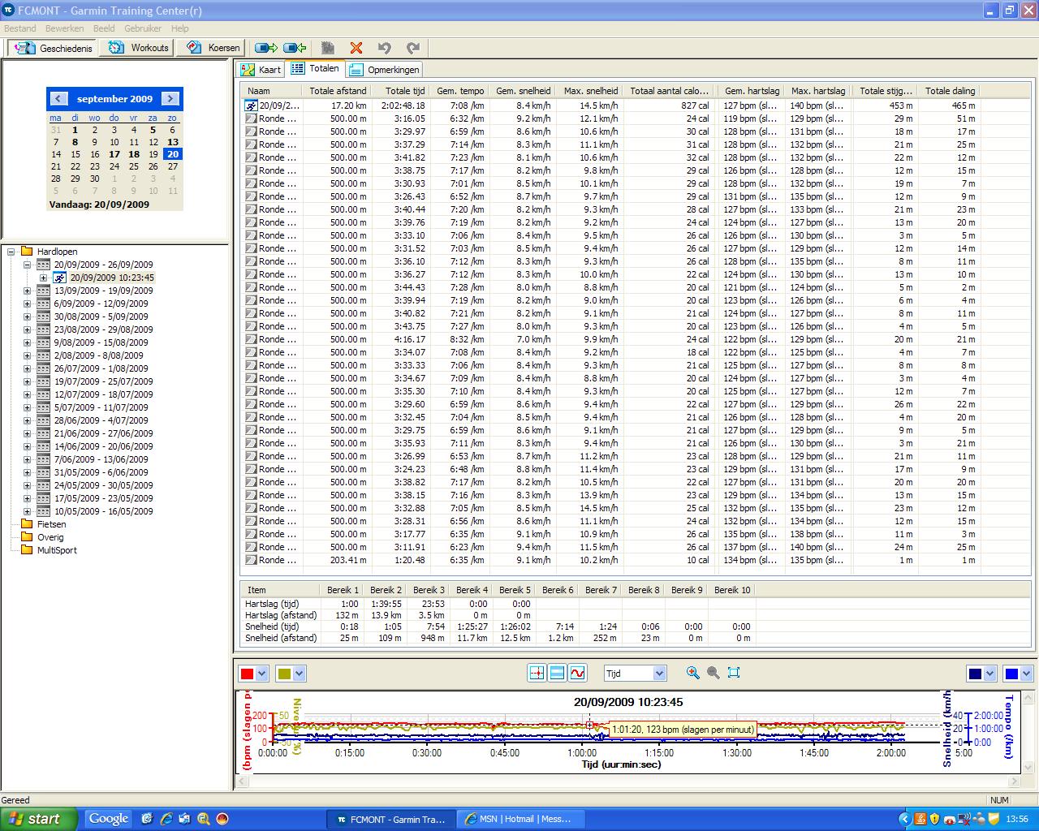Open the Bewerken menu
Screen dimensions: 1039x831
tap(65, 28)
